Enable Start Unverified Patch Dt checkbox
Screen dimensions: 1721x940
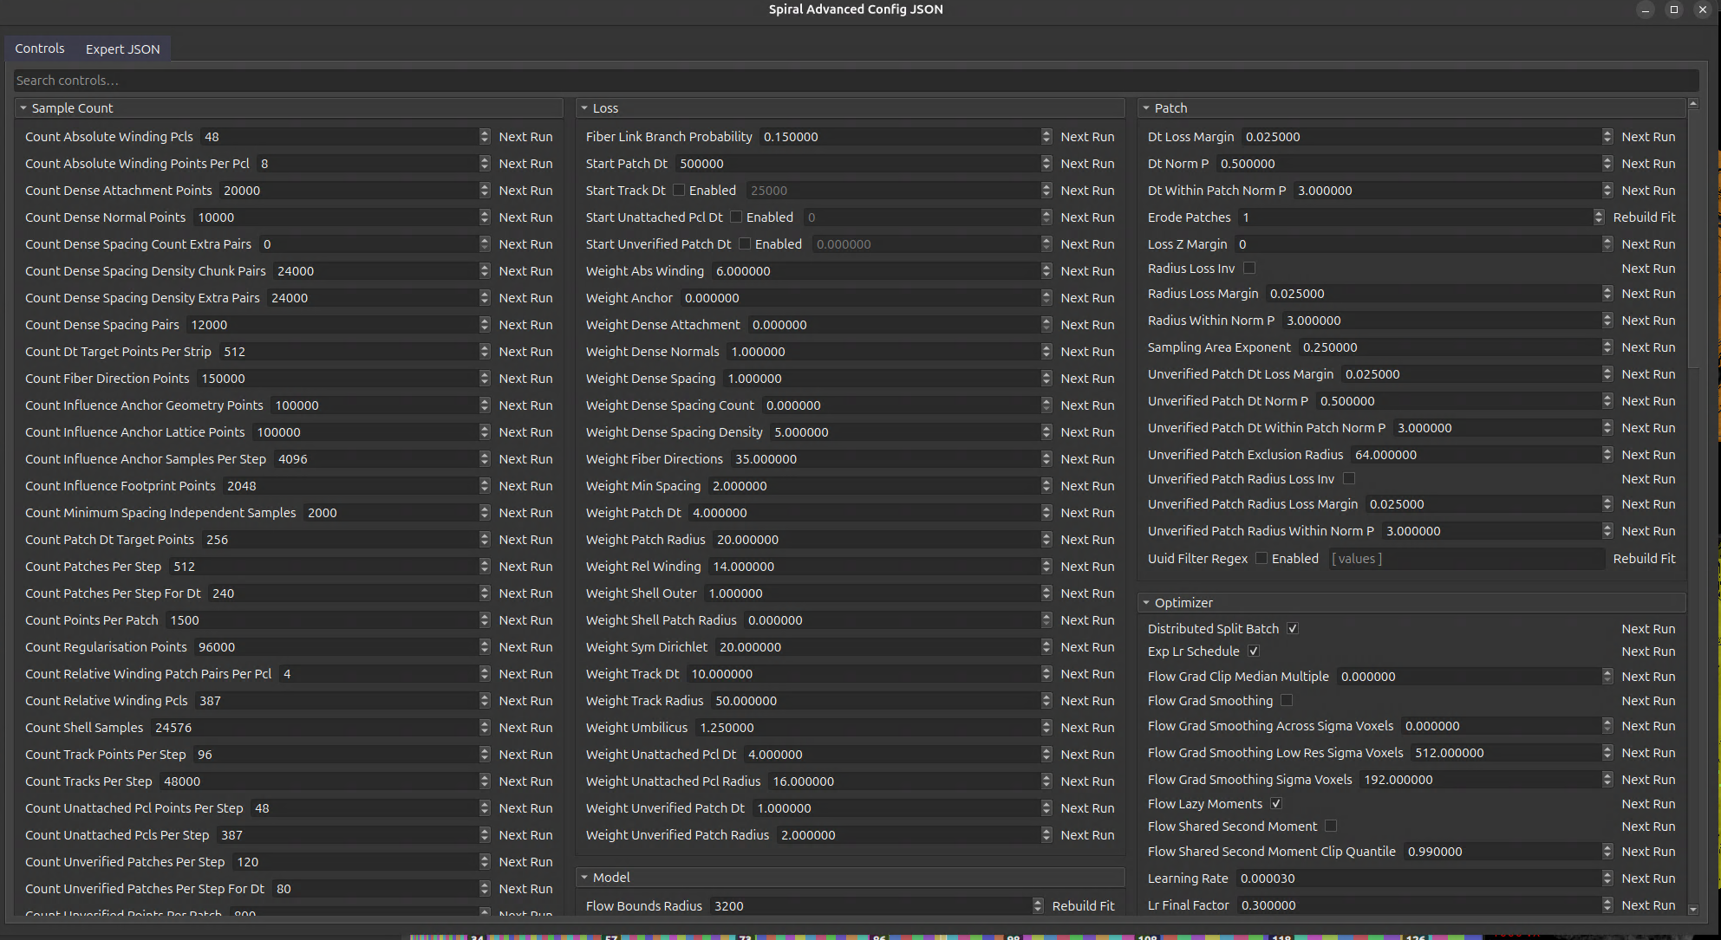[745, 243]
